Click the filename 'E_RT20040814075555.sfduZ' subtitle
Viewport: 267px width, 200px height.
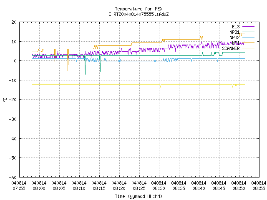coord(139,14)
